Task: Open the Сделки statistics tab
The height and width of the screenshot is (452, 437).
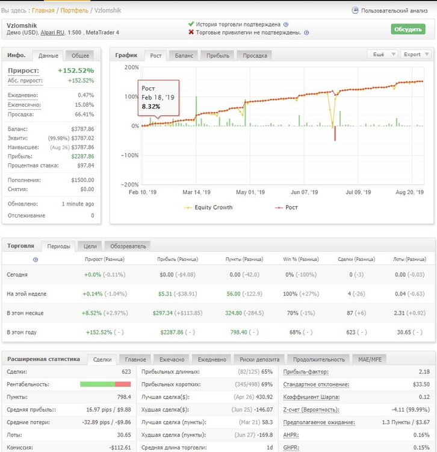Action: (102, 359)
